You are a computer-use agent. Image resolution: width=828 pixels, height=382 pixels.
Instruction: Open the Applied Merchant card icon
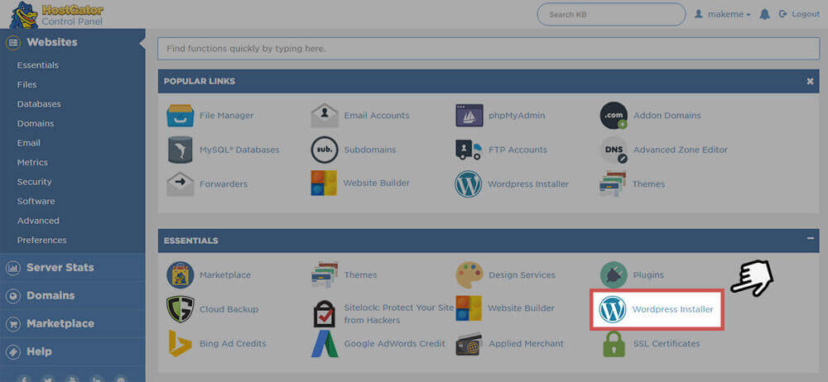pyautogui.click(x=469, y=343)
